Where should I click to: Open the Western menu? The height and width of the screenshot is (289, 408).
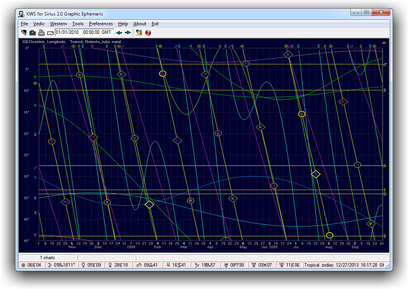click(58, 24)
